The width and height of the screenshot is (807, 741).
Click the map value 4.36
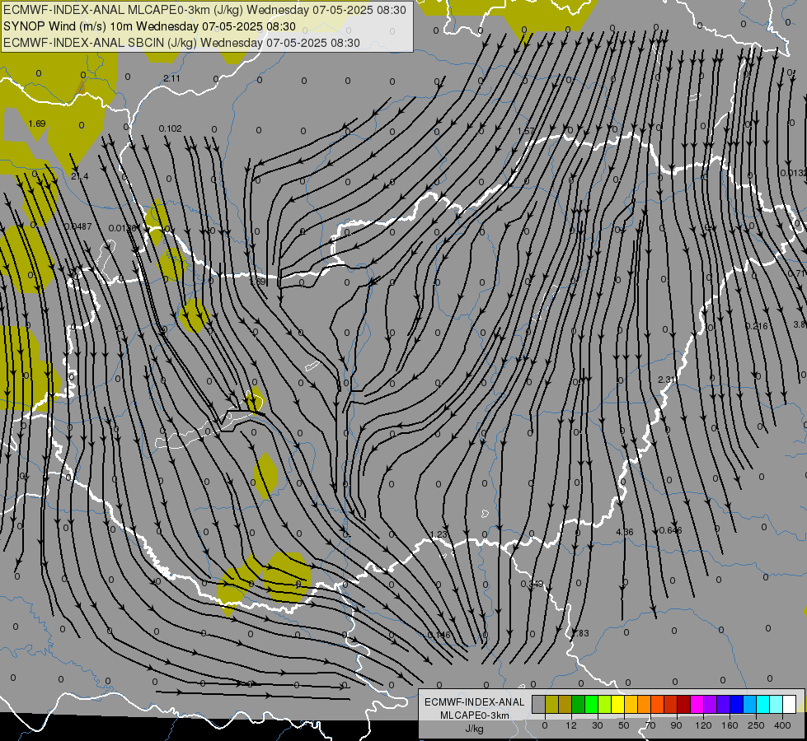coord(625,532)
